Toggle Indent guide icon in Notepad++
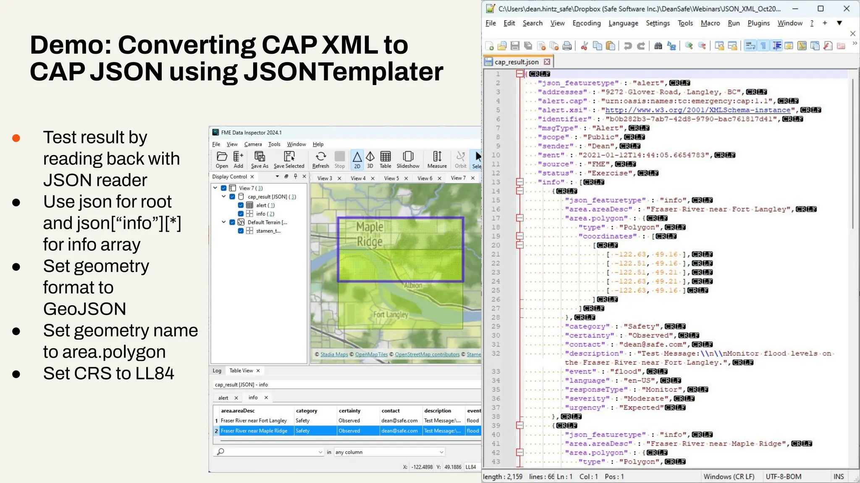This screenshot has width=860, height=483. pyautogui.click(x=776, y=46)
